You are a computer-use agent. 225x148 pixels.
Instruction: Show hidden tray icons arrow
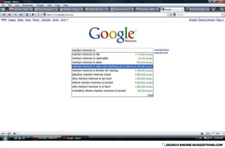(197, 138)
